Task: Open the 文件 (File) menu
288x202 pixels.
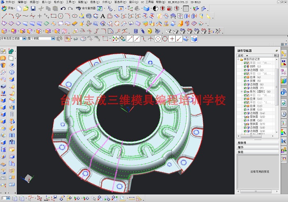Action: pyautogui.click(x=10, y=2)
